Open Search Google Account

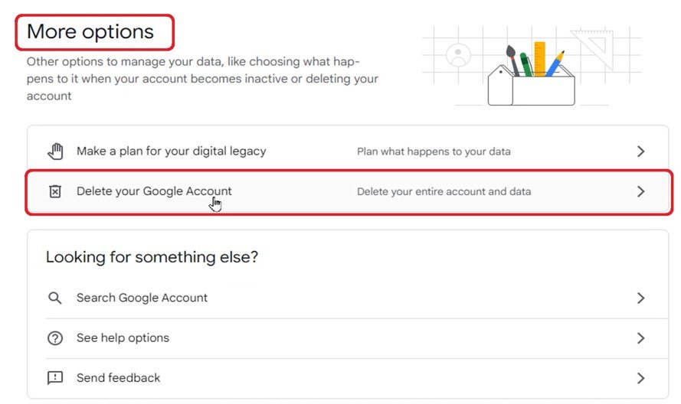[142, 298]
